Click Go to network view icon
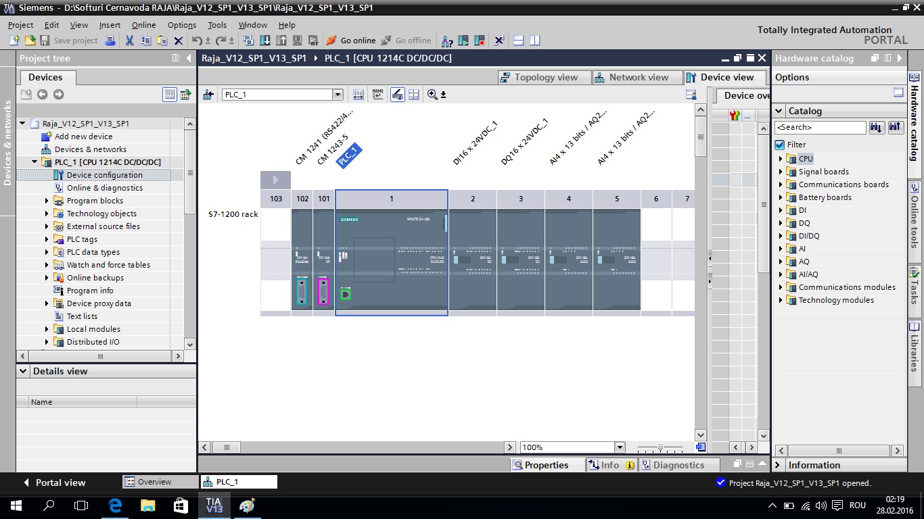The height and width of the screenshot is (519, 924). (208, 95)
